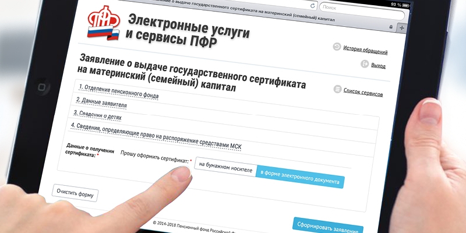
Task: Open the История обращений link
Action: point(365,50)
